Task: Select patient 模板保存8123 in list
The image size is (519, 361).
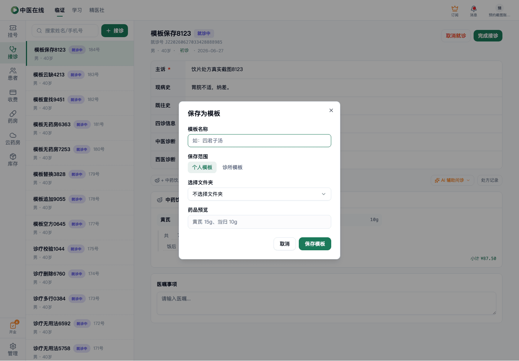Action: 80,53
